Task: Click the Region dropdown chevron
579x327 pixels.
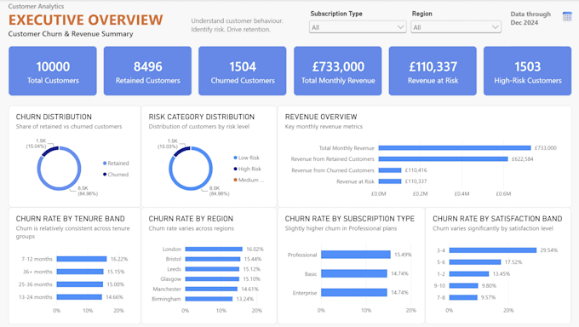Action: click(x=496, y=27)
